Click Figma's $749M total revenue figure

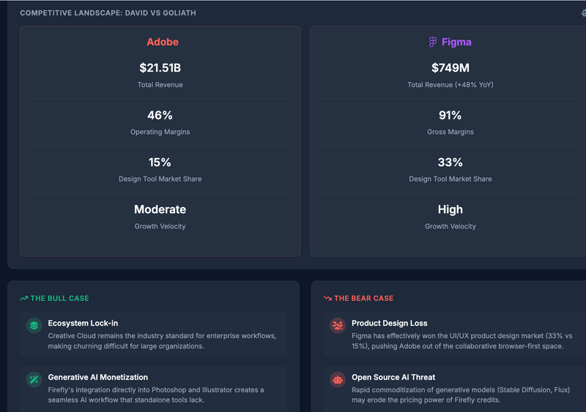click(450, 68)
